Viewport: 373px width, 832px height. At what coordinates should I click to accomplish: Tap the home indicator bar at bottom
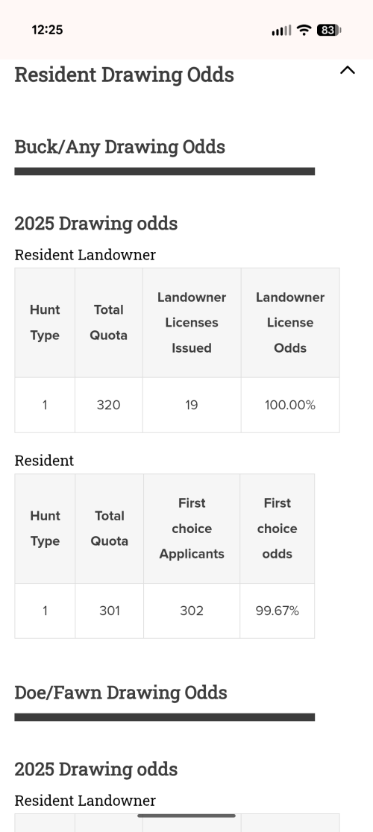[x=186, y=816]
